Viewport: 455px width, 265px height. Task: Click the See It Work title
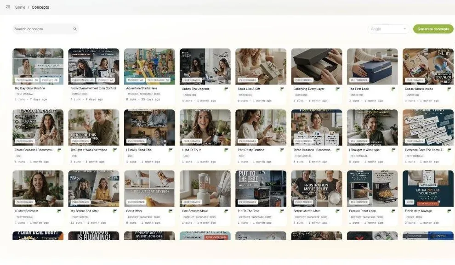(x=134, y=211)
